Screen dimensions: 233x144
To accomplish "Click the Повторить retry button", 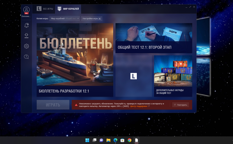I will click(x=181, y=105).
